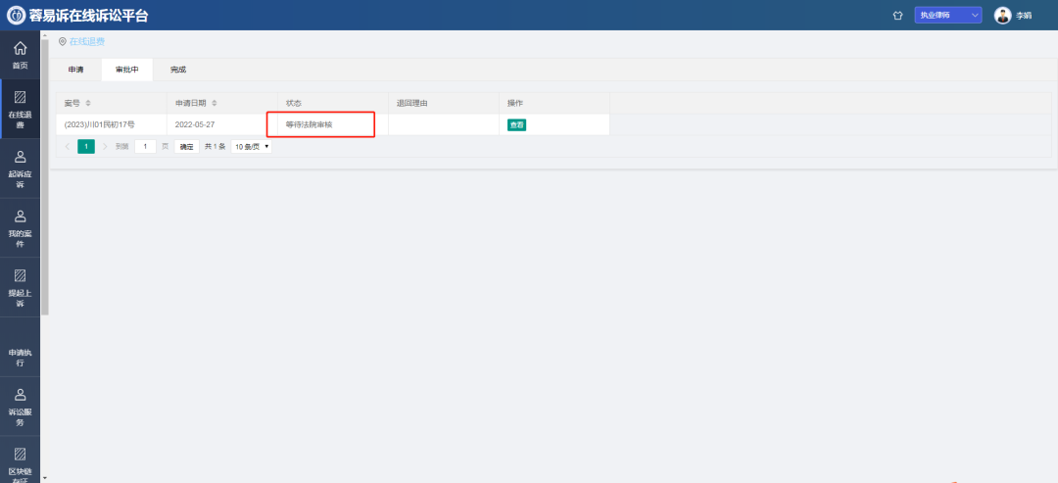Click case number (2023)川01民初17号
The image size is (1058, 483).
[x=100, y=124]
